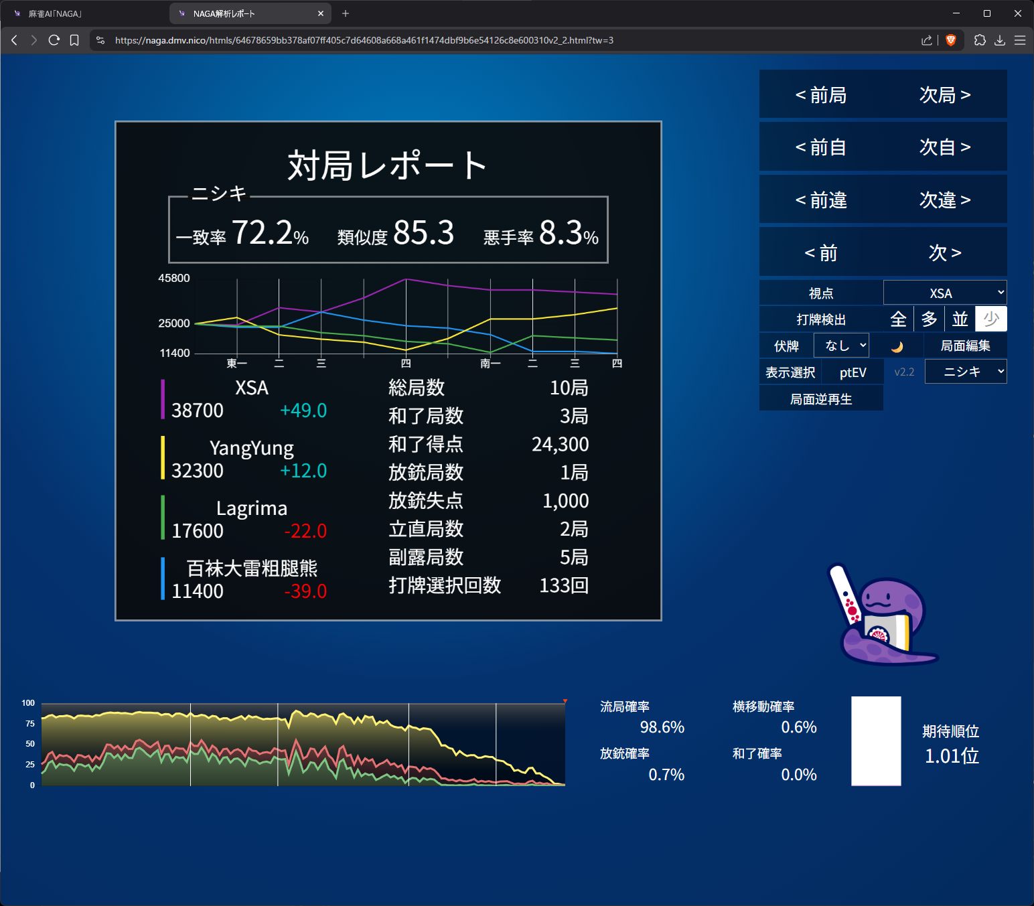This screenshot has width=1034, height=906.
Task: Reload the page with refresh icon
Action: tap(54, 40)
